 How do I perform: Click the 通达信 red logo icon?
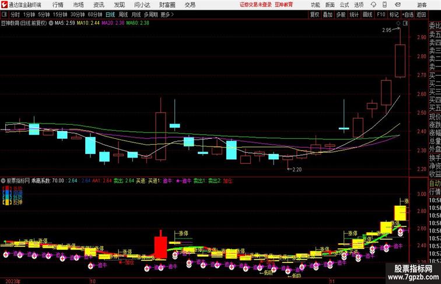[x=5, y=5]
